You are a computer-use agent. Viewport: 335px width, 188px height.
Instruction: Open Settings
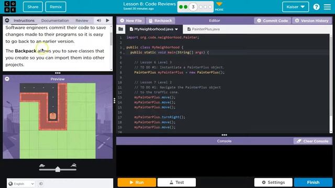[x=273, y=182]
